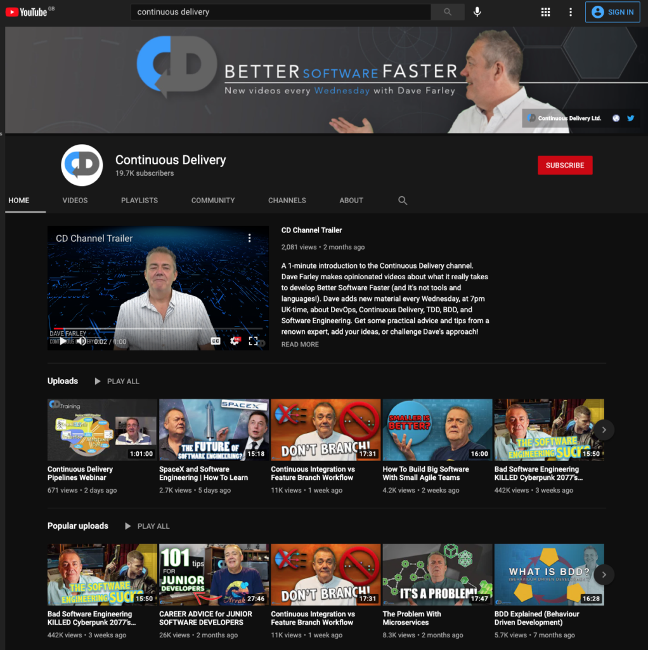
Task: Open the three-dot menu on trailer video
Action: tap(249, 238)
